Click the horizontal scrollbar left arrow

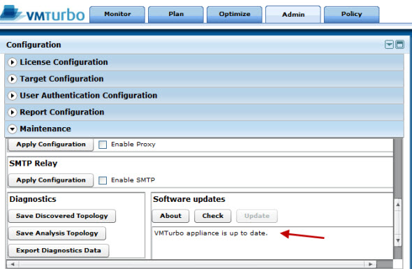tap(13, 264)
